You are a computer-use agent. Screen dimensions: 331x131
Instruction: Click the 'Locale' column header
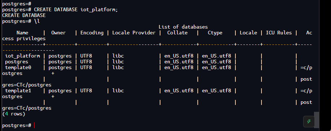coord(248,33)
